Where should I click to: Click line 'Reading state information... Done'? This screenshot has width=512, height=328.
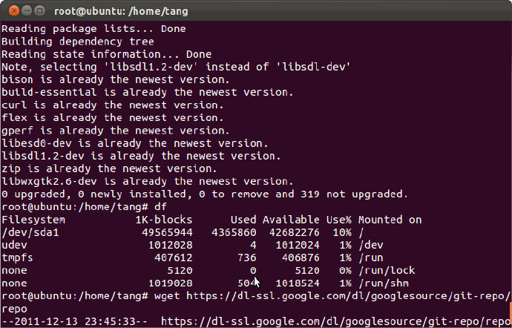(106, 54)
